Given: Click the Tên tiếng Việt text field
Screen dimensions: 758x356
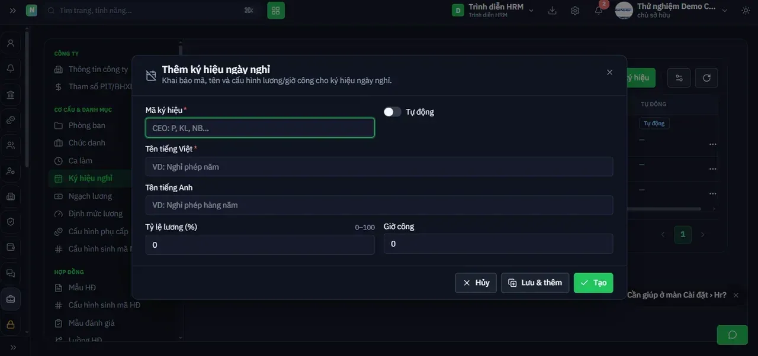Looking at the screenshot, I should click(x=379, y=167).
